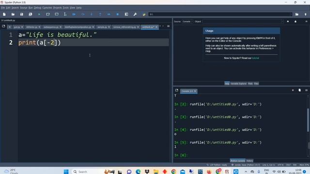Run current cell and advance
310x174 pixels.
(x=57, y=14)
